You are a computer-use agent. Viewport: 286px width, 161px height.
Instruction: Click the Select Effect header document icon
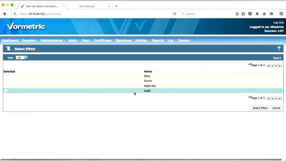pos(8,49)
